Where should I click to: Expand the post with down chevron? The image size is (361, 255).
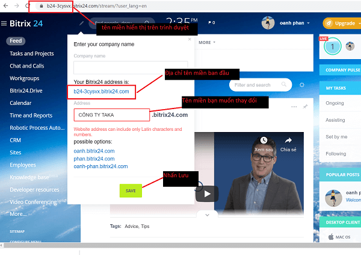click(x=207, y=215)
